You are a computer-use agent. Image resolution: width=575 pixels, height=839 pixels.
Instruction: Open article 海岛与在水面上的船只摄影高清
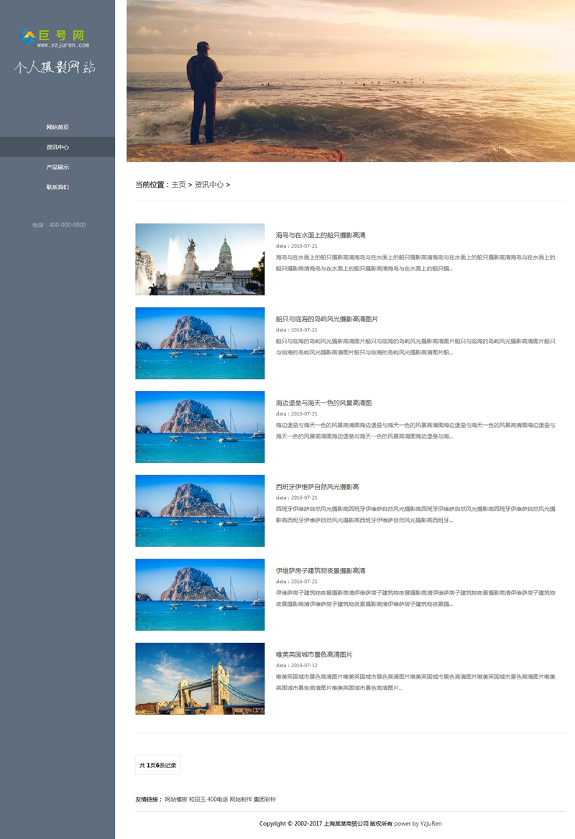(321, 235)
